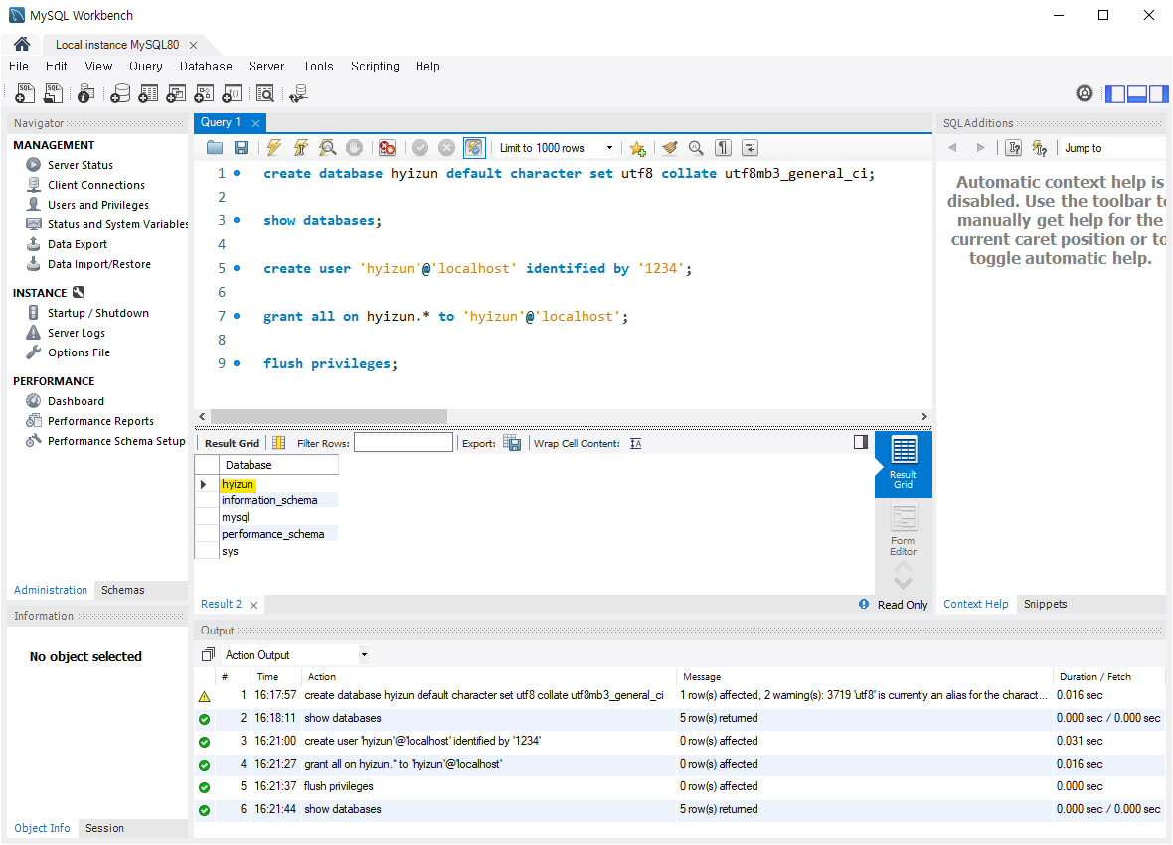
Task: Save the script to a file
Action: 241,148
